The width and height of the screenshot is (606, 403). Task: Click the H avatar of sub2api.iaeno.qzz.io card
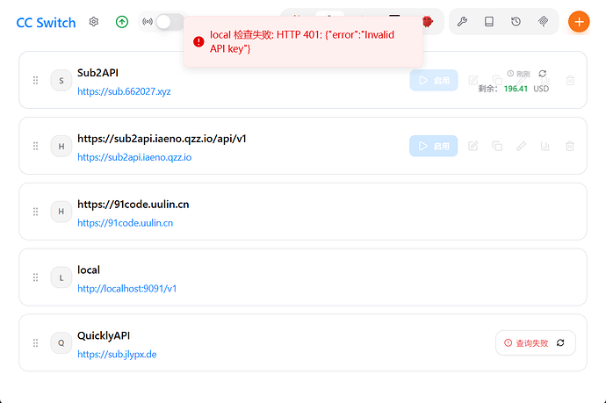(61, 146)
